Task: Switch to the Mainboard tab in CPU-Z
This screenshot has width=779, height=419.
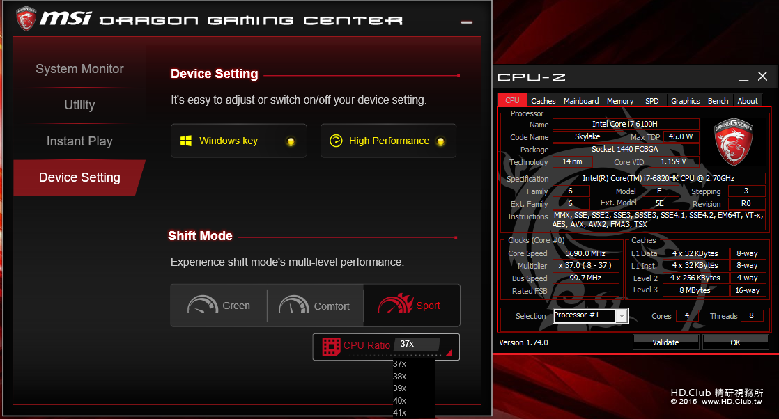Action: [581, 101]
